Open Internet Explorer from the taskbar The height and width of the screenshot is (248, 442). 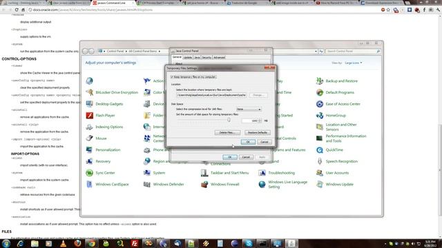click(20, 243)
